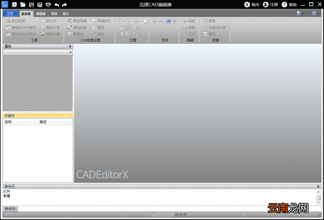Click the 注册 register button
This screenshot has height=220, width=324.
(270, 5)
